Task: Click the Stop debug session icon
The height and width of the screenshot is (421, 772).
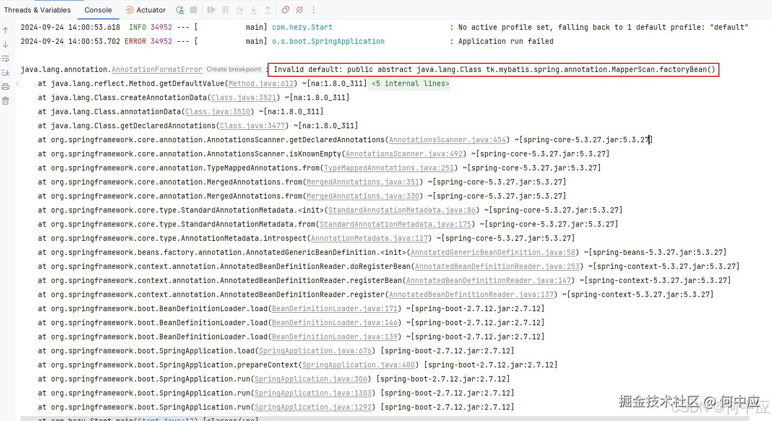Action: click(194, 10)
